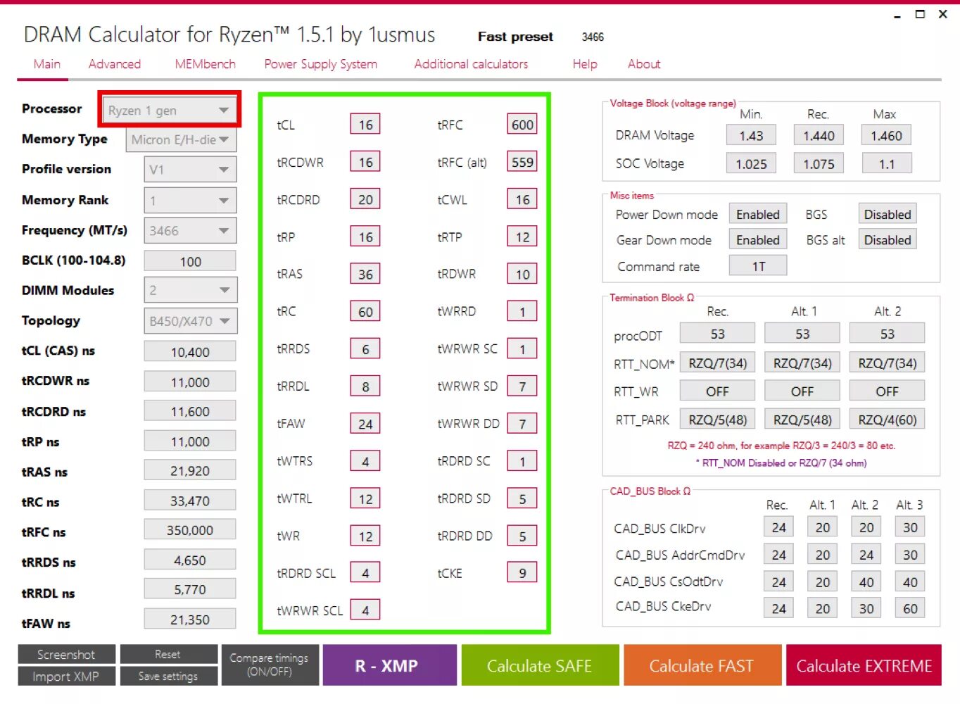The height and width of the screenshot is (704, 960).
Task: Click the R - XMP button
Action: point(389,665)
